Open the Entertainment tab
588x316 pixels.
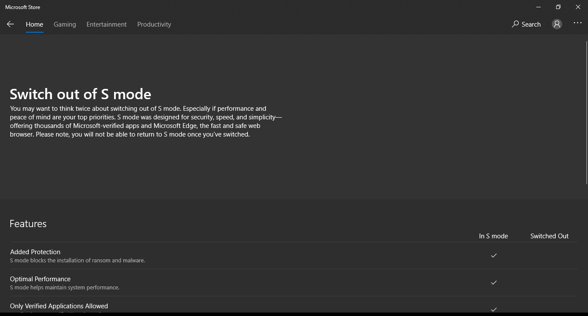tap(107, 24)
